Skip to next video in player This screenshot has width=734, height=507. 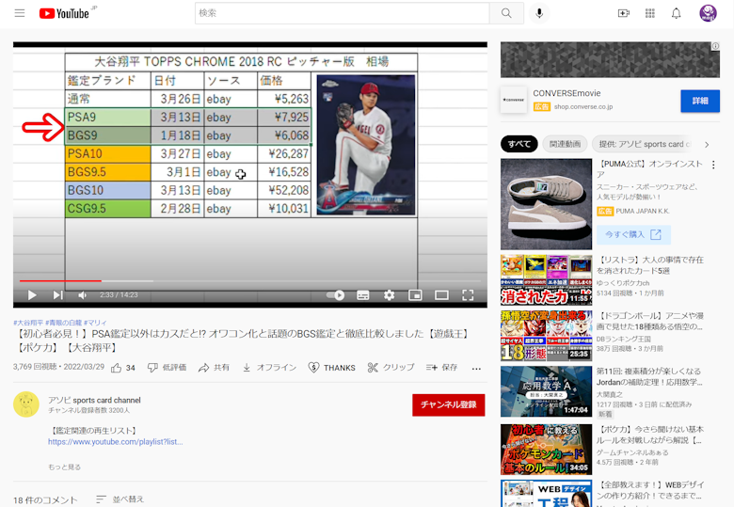point(58,295)
